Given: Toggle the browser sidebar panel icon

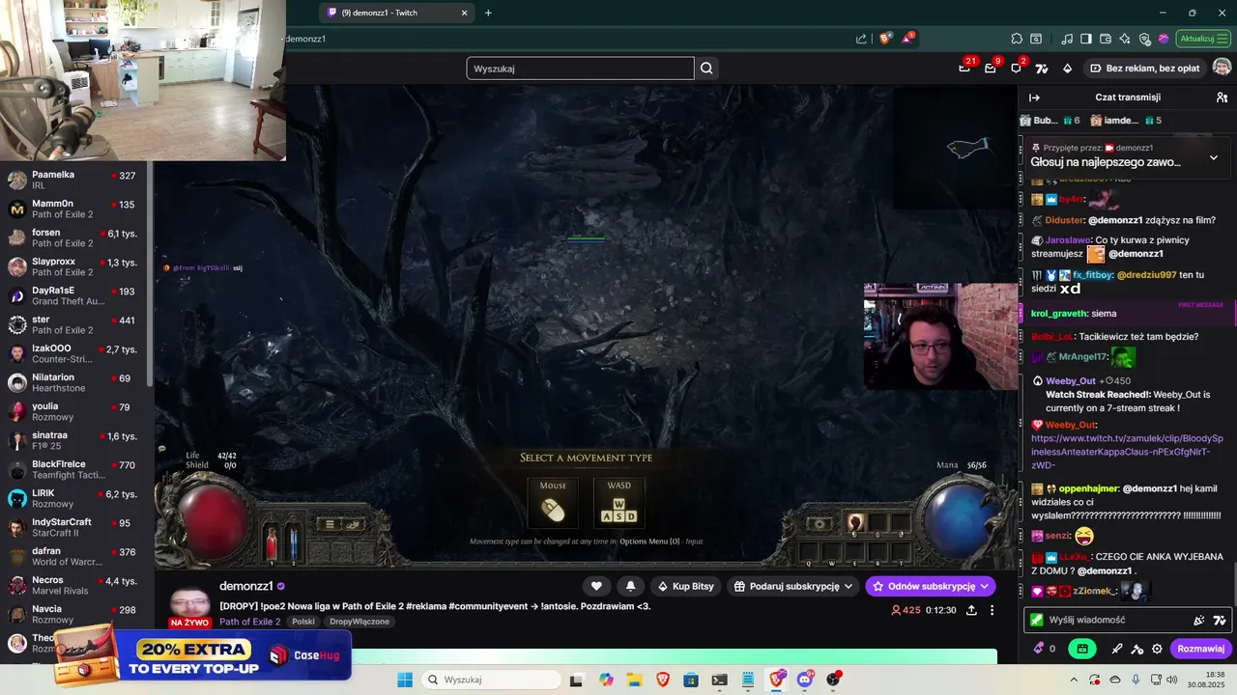Looking at the screenshot, I should point(1086,39).
